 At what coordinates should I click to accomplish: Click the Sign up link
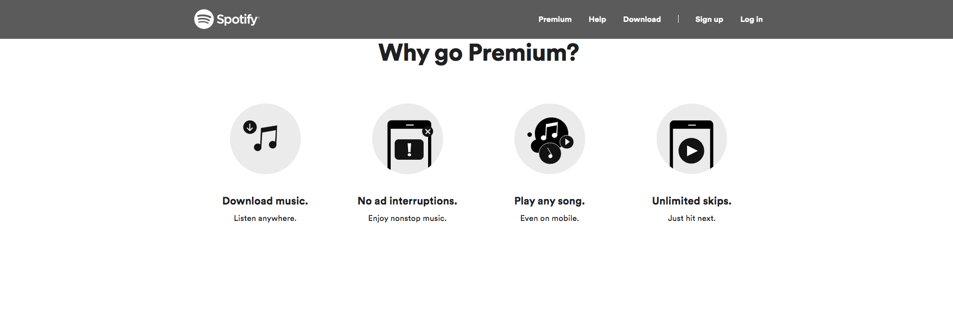coord(709,19)
